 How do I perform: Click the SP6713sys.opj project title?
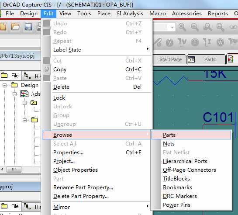click(x=17, y=56)
